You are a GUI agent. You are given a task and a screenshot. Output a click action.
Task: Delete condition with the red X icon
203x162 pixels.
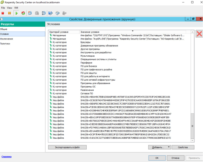[199, 34]
